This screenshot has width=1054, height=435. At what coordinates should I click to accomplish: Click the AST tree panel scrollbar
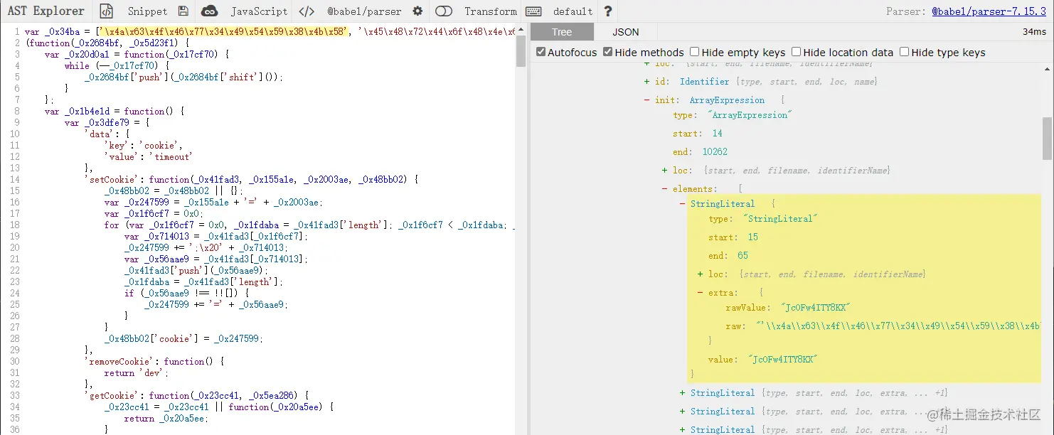1047,139
